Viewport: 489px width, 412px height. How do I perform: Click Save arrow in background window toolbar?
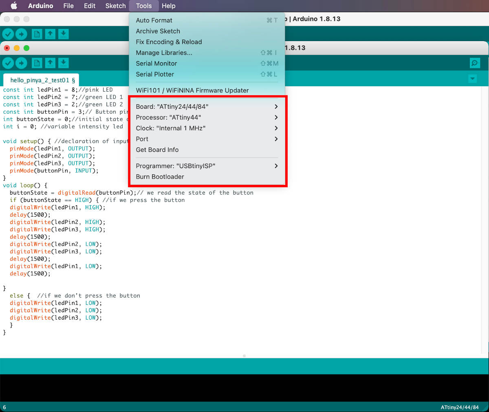(x=64, y=34)
